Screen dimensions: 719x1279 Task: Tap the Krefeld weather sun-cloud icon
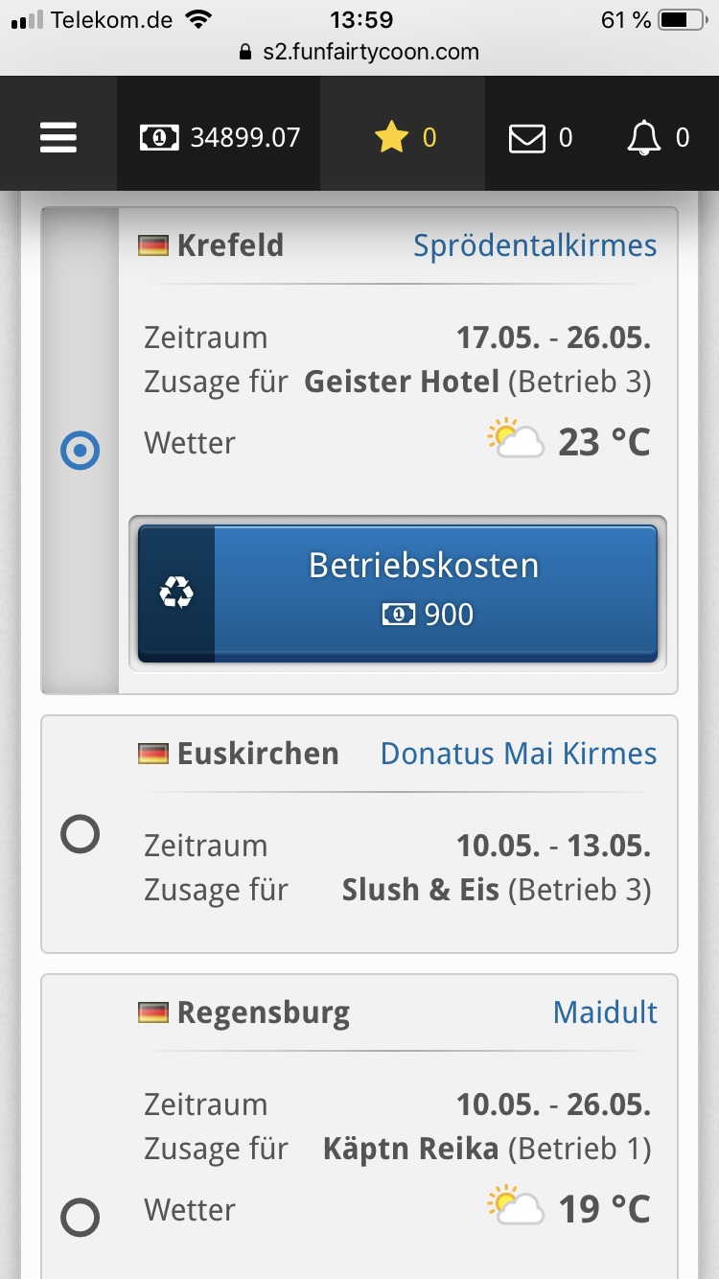pyautogui.click(x=515, y=439)
